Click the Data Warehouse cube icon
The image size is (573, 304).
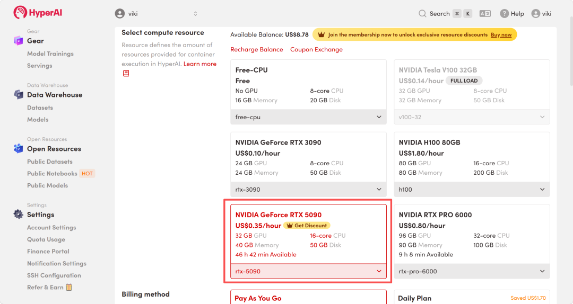[x=18, y=94]
